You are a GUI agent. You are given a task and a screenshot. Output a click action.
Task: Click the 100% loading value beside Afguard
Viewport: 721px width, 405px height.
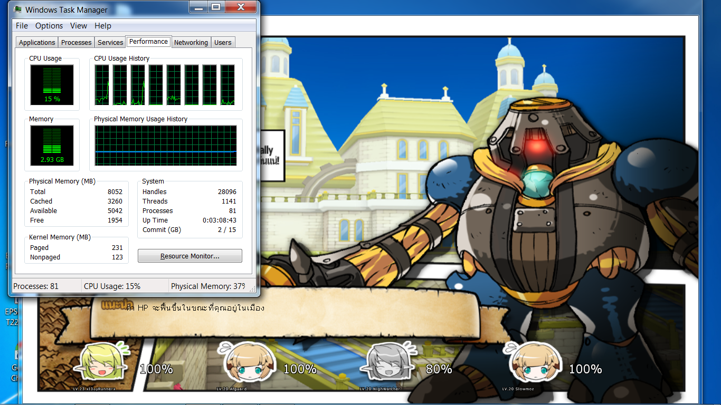pos(300,369)
